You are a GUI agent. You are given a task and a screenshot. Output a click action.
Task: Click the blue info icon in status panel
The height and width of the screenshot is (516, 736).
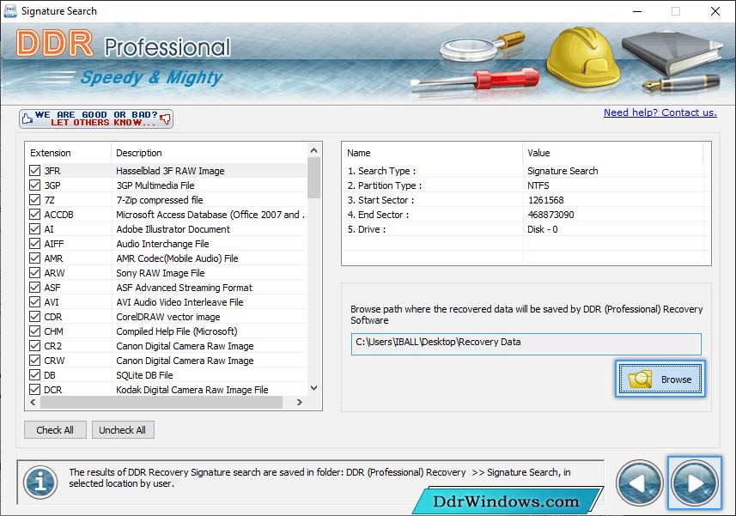41,482
